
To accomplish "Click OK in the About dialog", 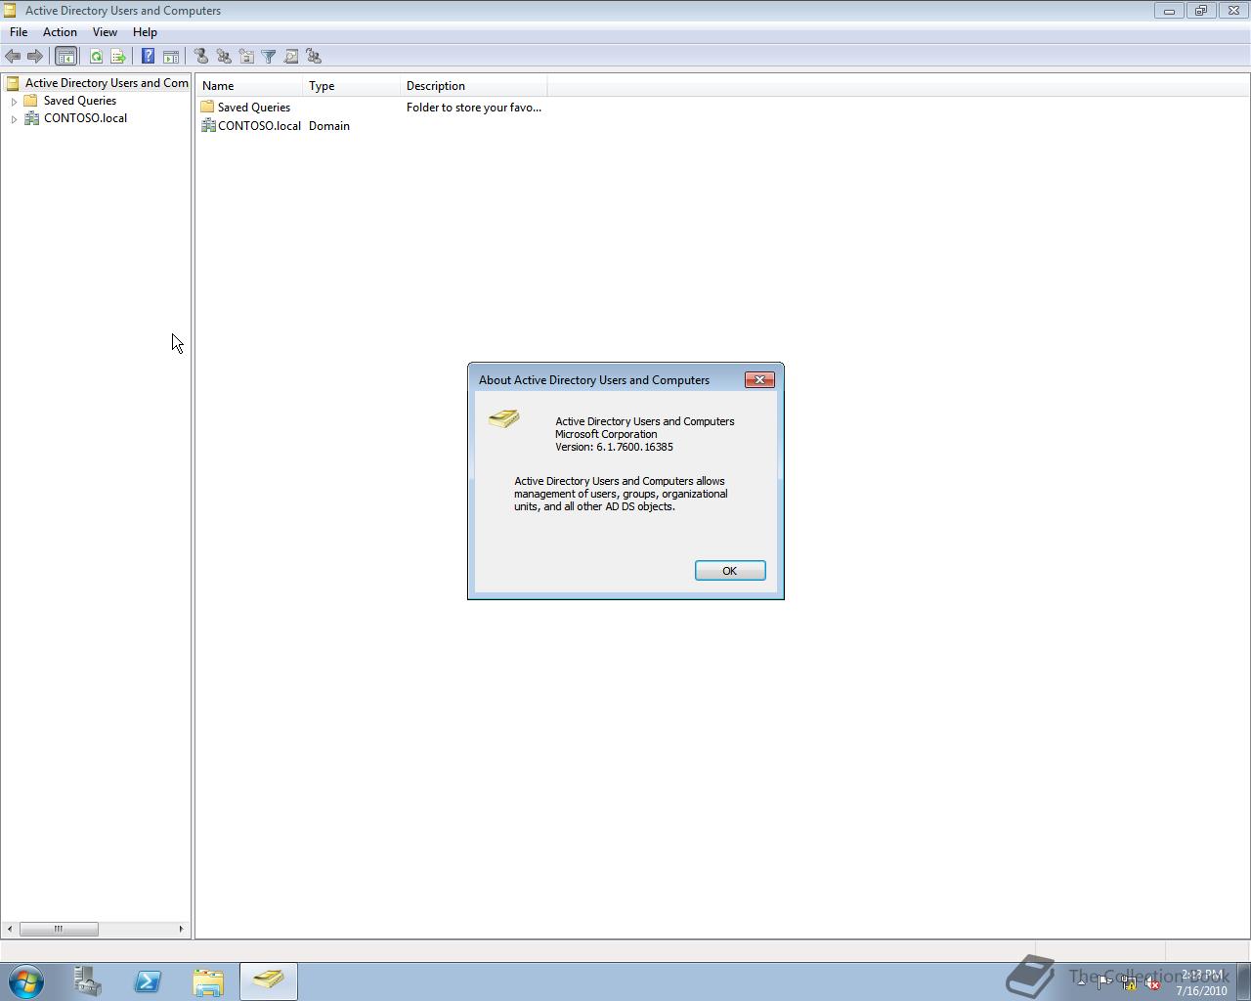I will [730, 571].
